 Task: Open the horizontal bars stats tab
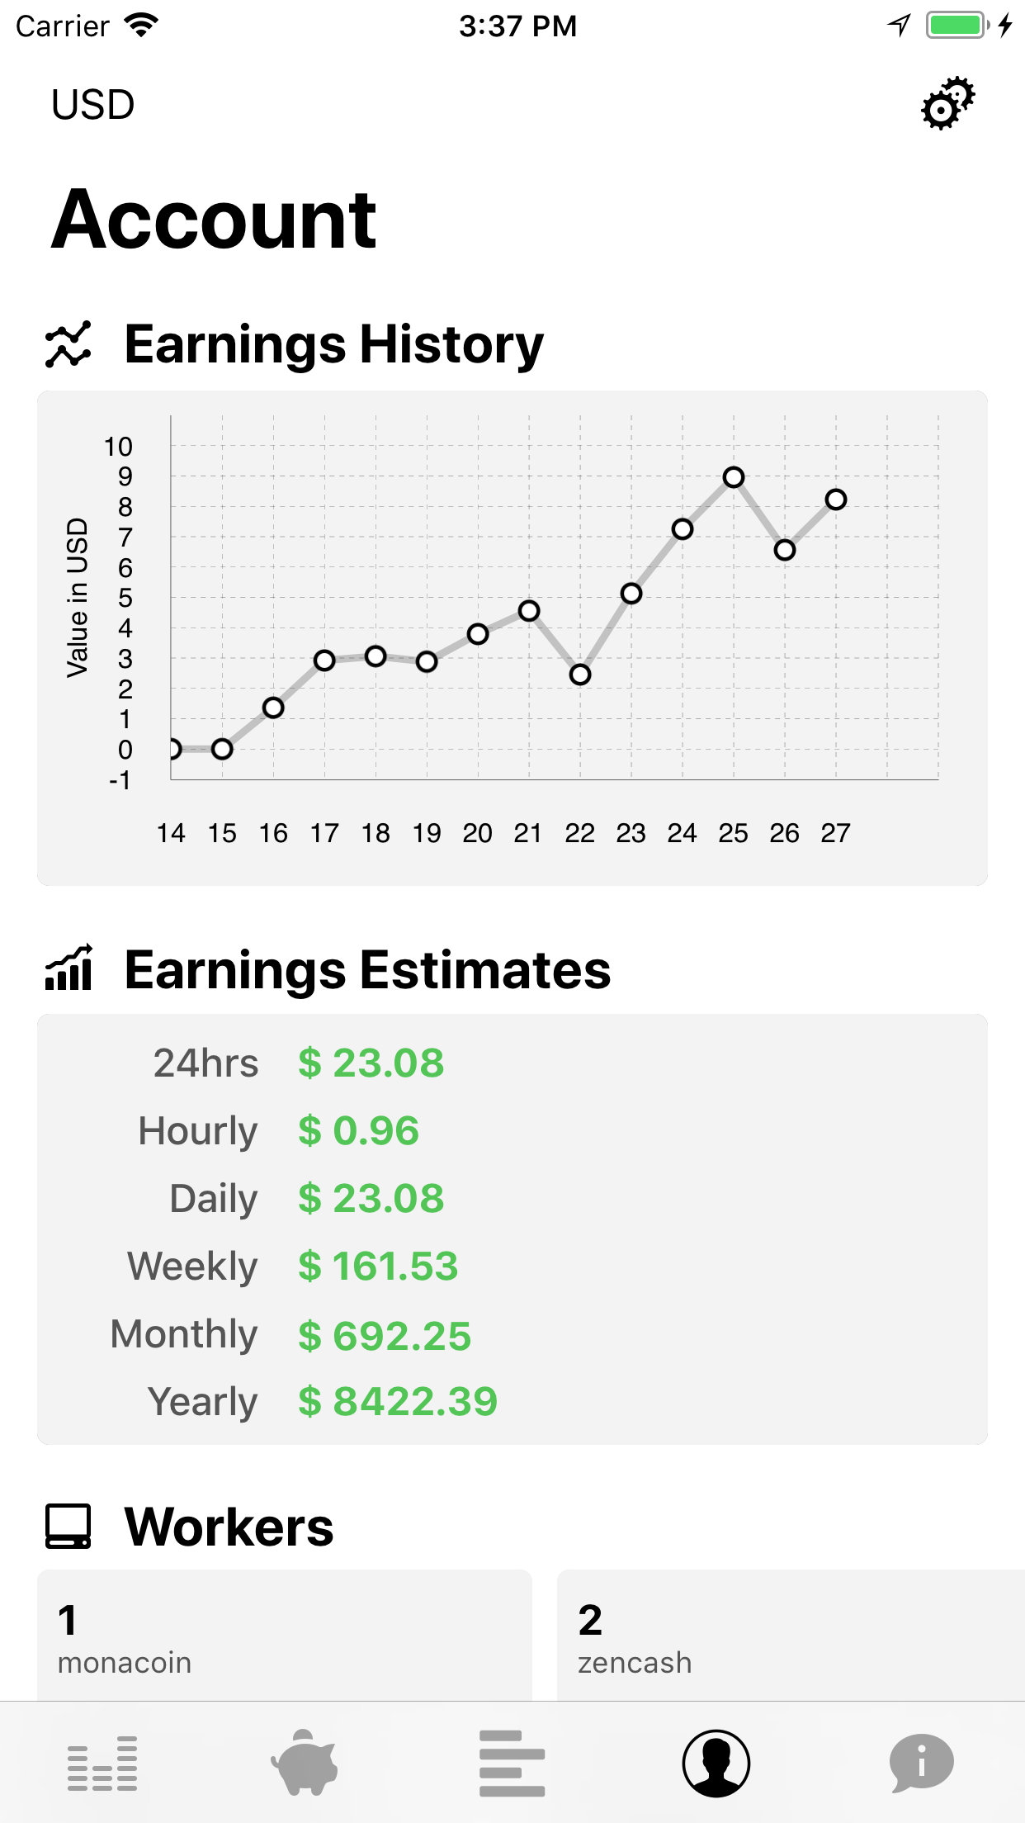pyautogui.click(x=512, y=1764)
